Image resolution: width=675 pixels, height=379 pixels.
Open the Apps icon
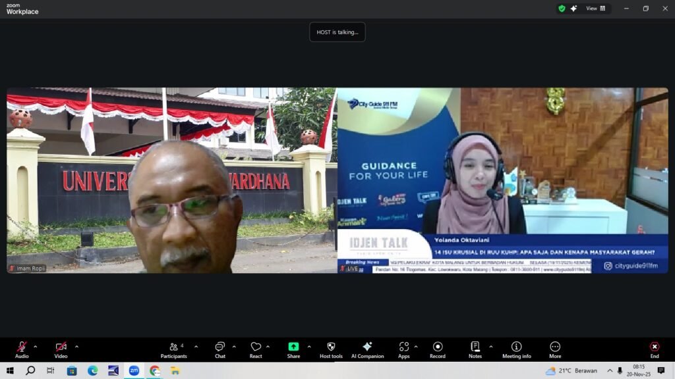(403, 347)
